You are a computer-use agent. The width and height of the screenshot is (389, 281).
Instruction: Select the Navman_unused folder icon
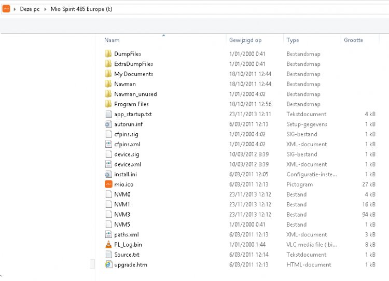click(x=108, y=94)
